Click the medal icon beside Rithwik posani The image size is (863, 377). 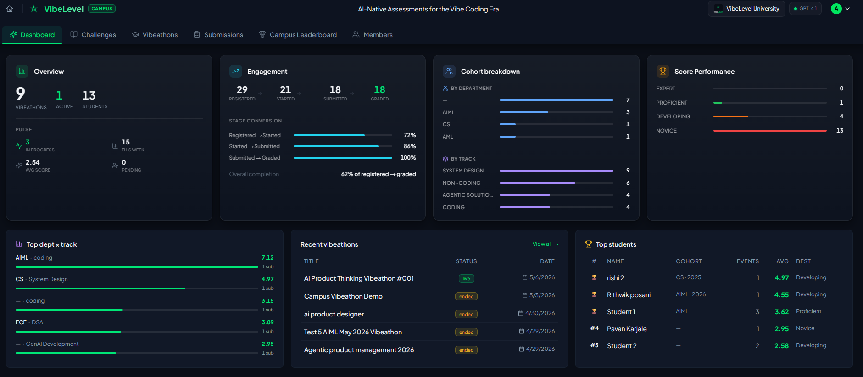[x=594, y=294]
